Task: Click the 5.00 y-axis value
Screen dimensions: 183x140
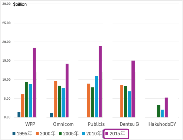Action: coord(7,99)
